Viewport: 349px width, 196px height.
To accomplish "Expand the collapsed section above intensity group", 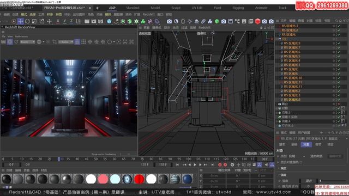I will pos(279,168).
